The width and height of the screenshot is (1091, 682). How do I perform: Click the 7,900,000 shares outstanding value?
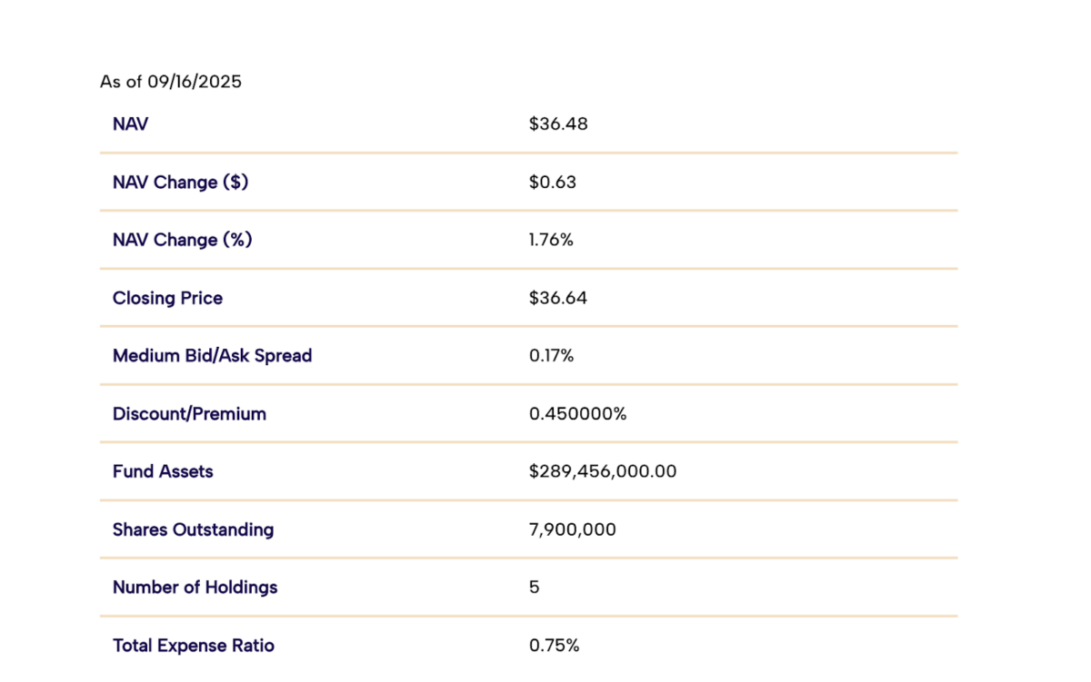click(x=572, y=529)
